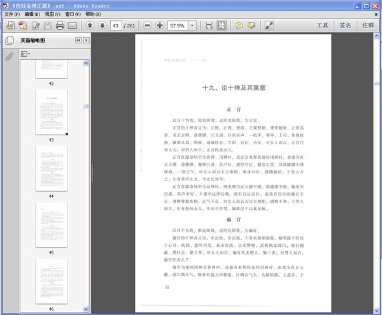Switch to read mode expand icon

pos(269,26)
